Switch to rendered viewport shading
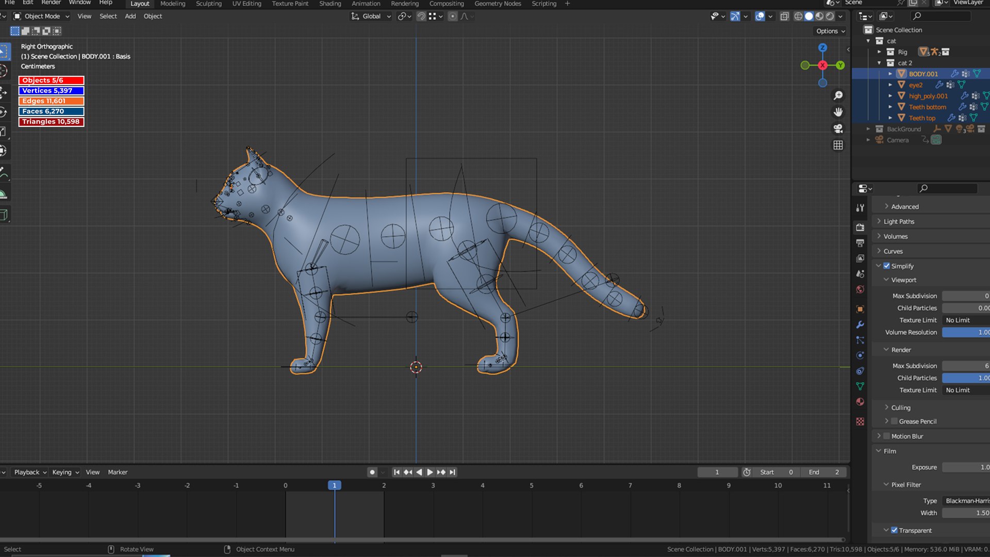Viewport: 990px width, 557px height. (x=830, y=17)
